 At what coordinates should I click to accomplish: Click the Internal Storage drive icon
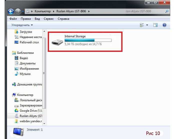57,42
